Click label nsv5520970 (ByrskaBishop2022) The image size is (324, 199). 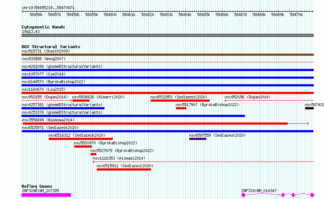coord(106,143)
